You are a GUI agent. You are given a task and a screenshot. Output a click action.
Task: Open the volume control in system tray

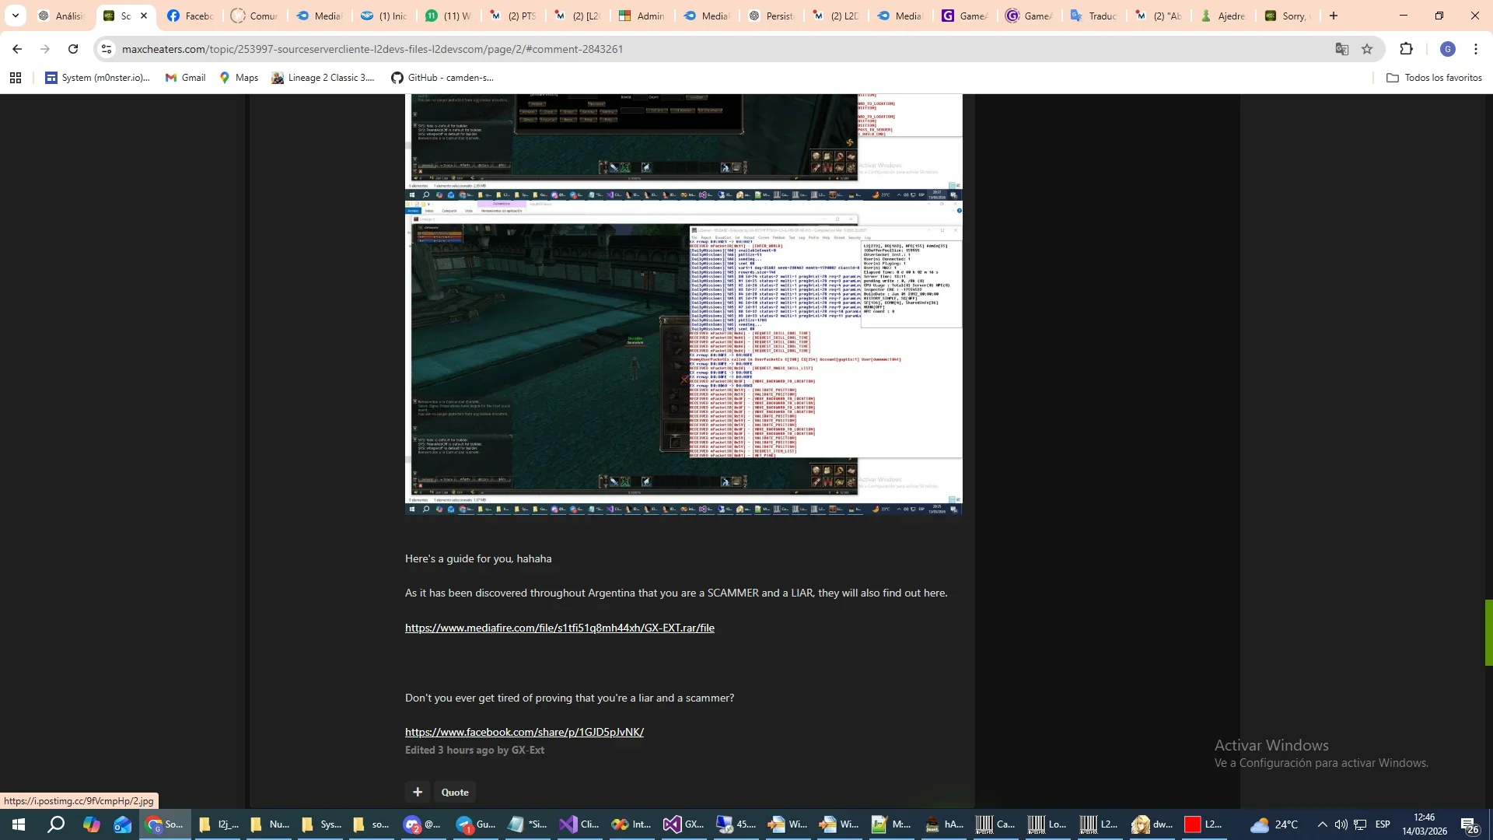pos(1341,824)
